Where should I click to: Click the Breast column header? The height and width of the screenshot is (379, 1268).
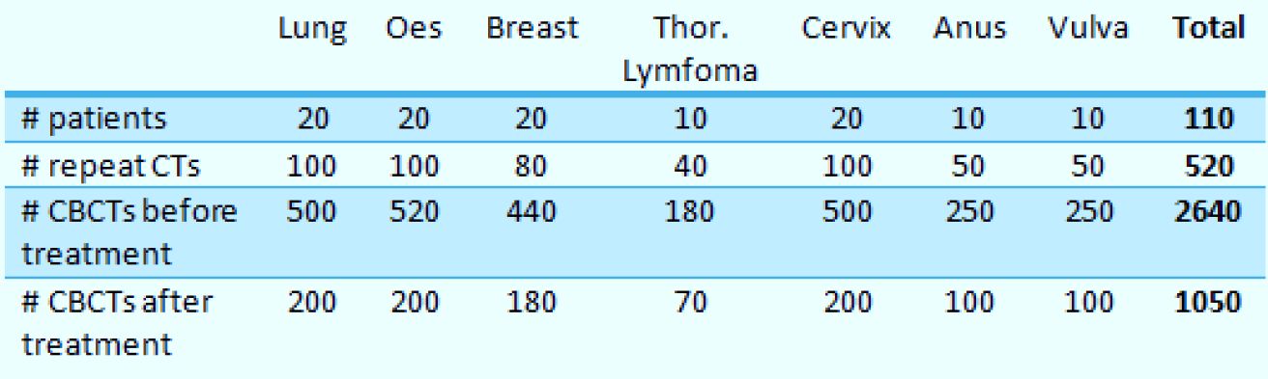click(x=533, y=30)
